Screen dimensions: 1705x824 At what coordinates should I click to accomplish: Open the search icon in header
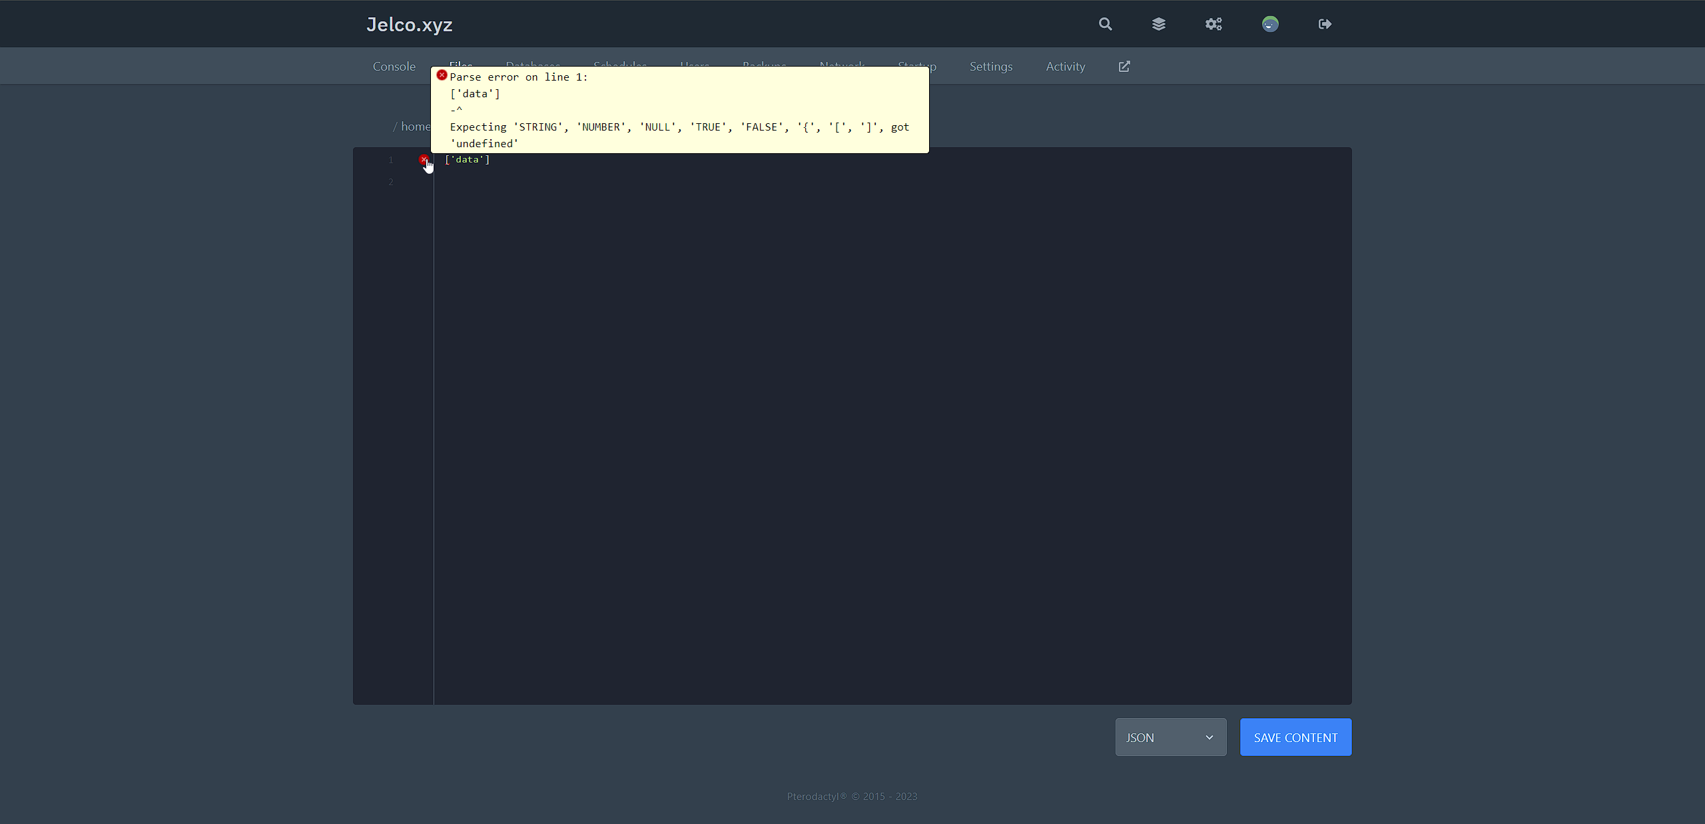[1105, 24]
